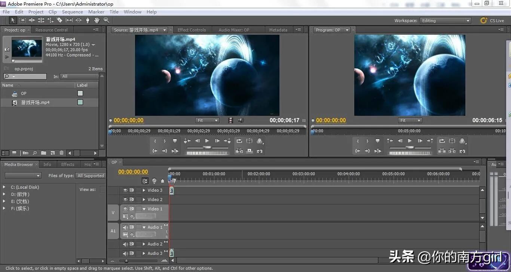Viewport: 511px width, 272px height.
Task: Create a new bin in Project panel
Action: coord(43,153)
